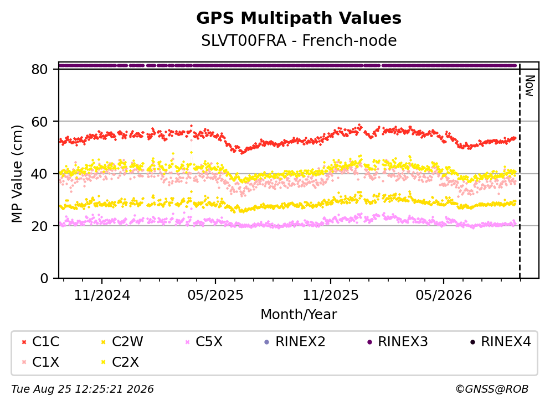This screenshot has height=406, width=550.
Task: Select the C1C legend label
Action: coord(46,341)
